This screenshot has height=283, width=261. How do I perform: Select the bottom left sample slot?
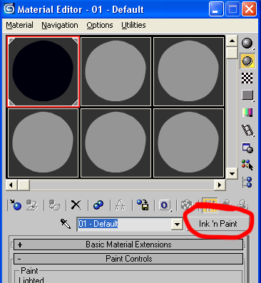pos(43,143)
